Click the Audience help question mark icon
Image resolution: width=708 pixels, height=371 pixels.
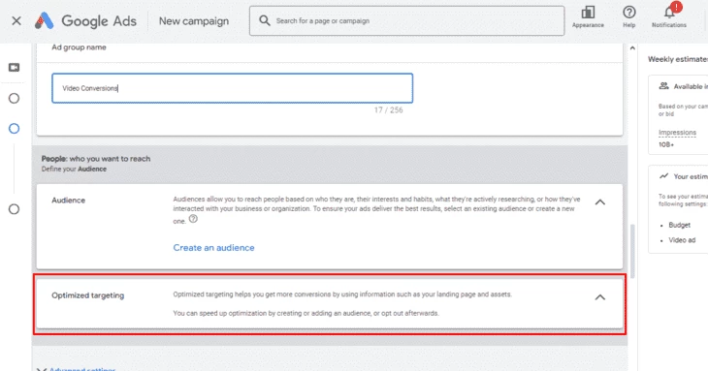coord(193,219)
